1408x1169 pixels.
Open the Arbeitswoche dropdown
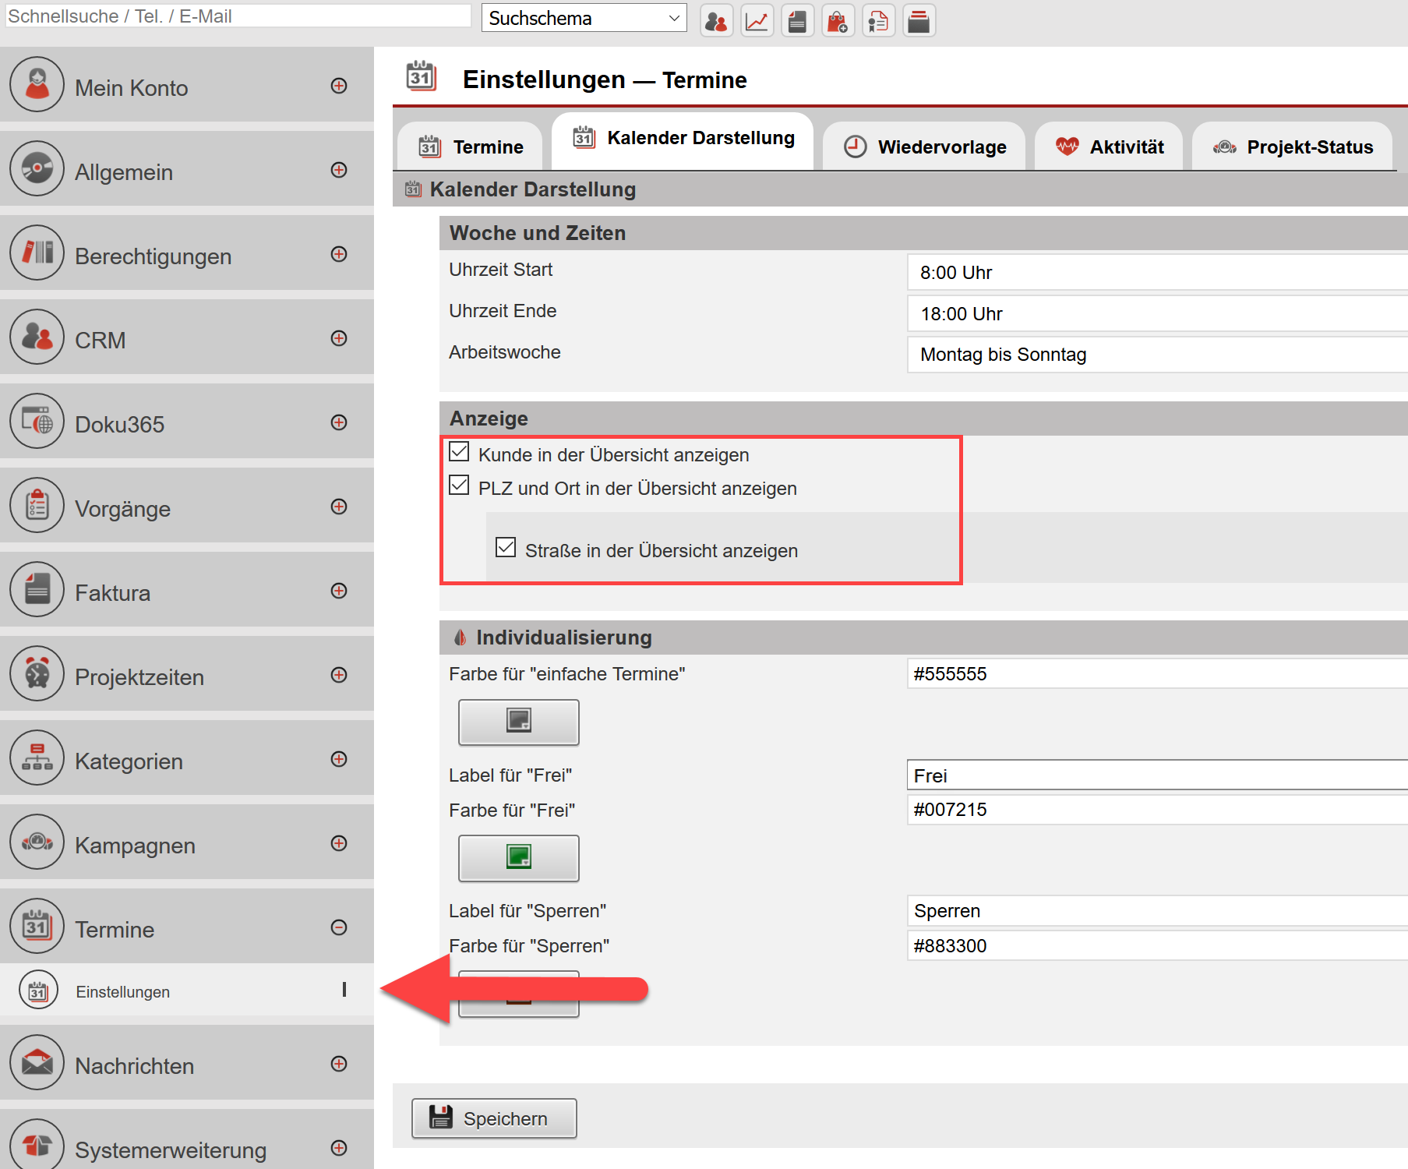1157,355
